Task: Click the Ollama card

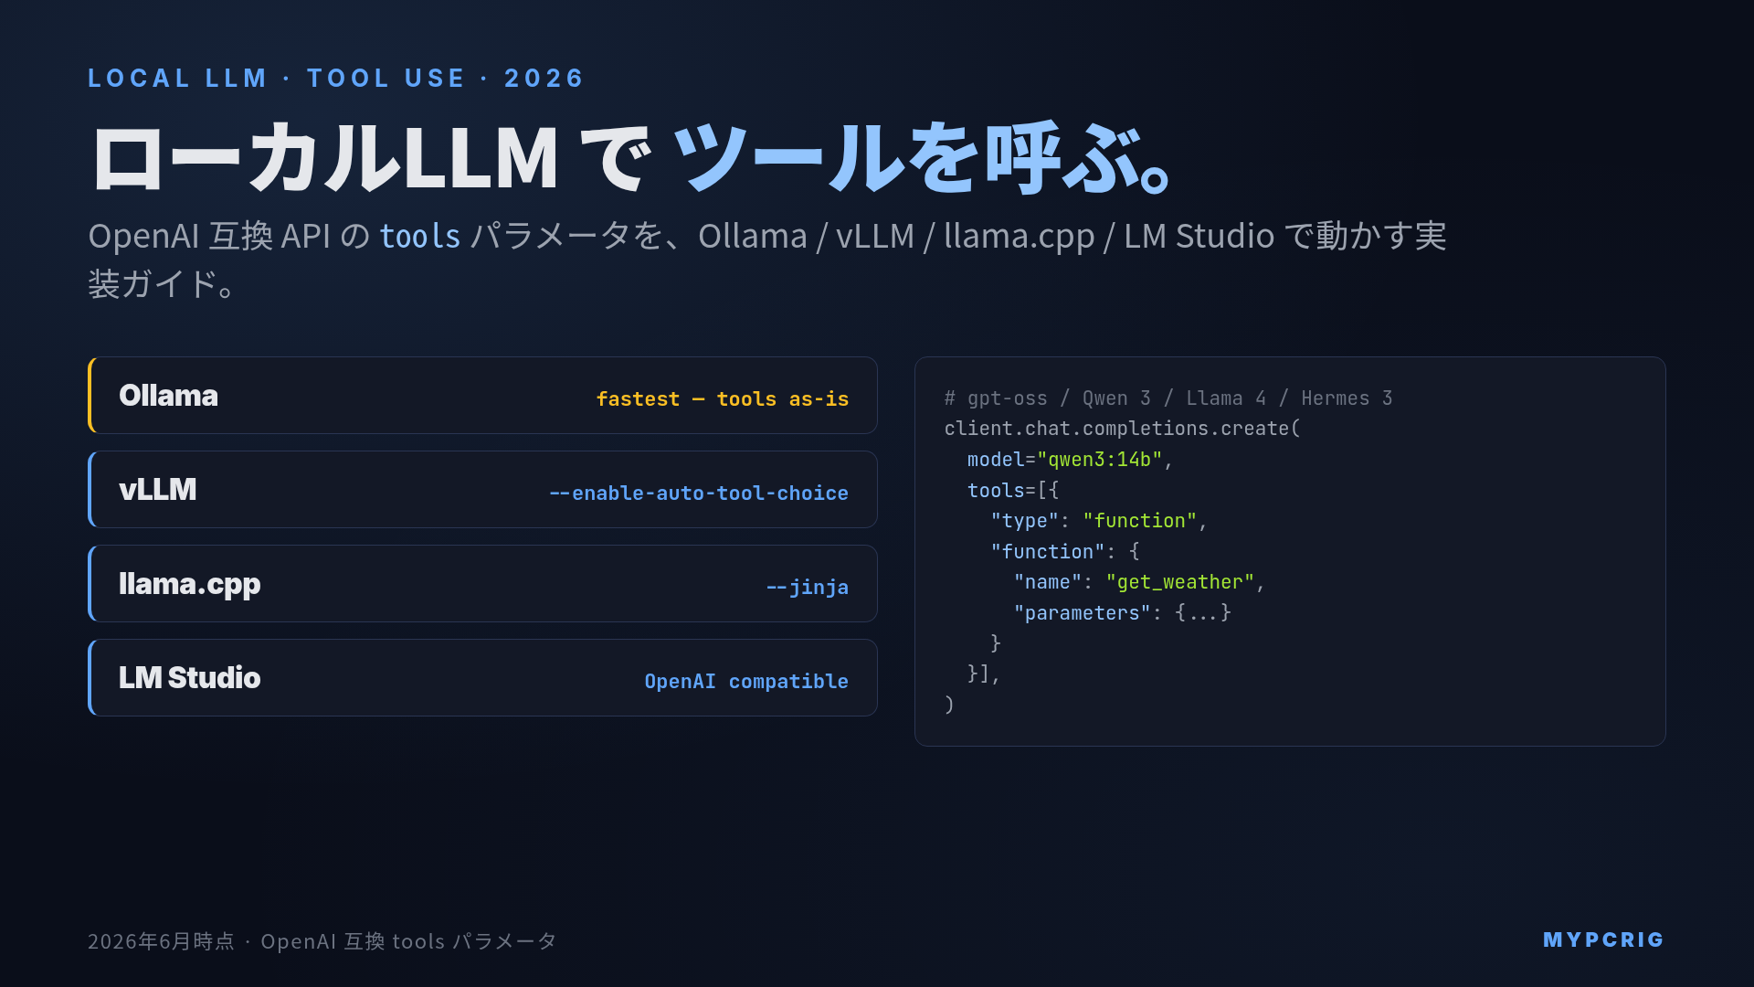Action: click(x=482, y=396)
